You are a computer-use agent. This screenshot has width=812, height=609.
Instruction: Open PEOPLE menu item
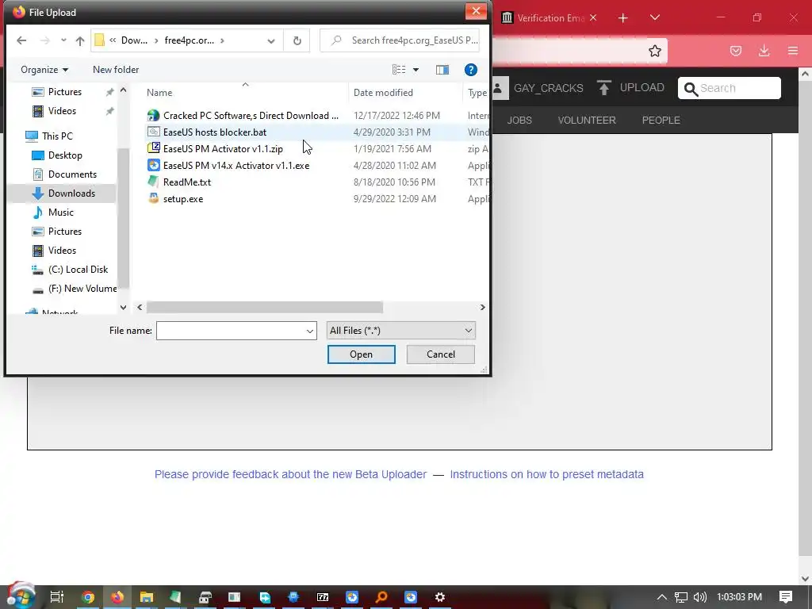(661, 121)
